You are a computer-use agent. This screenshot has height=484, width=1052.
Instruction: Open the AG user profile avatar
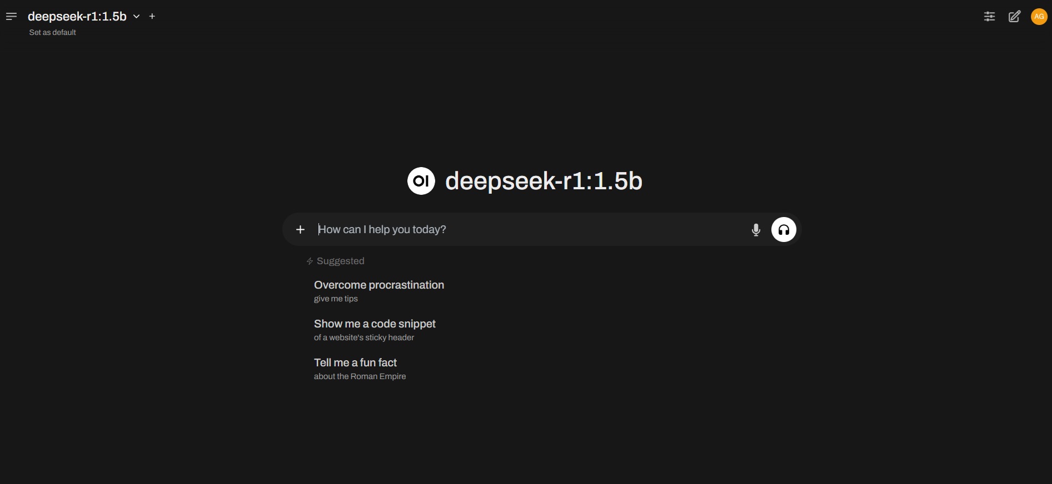pos(1039,17)
